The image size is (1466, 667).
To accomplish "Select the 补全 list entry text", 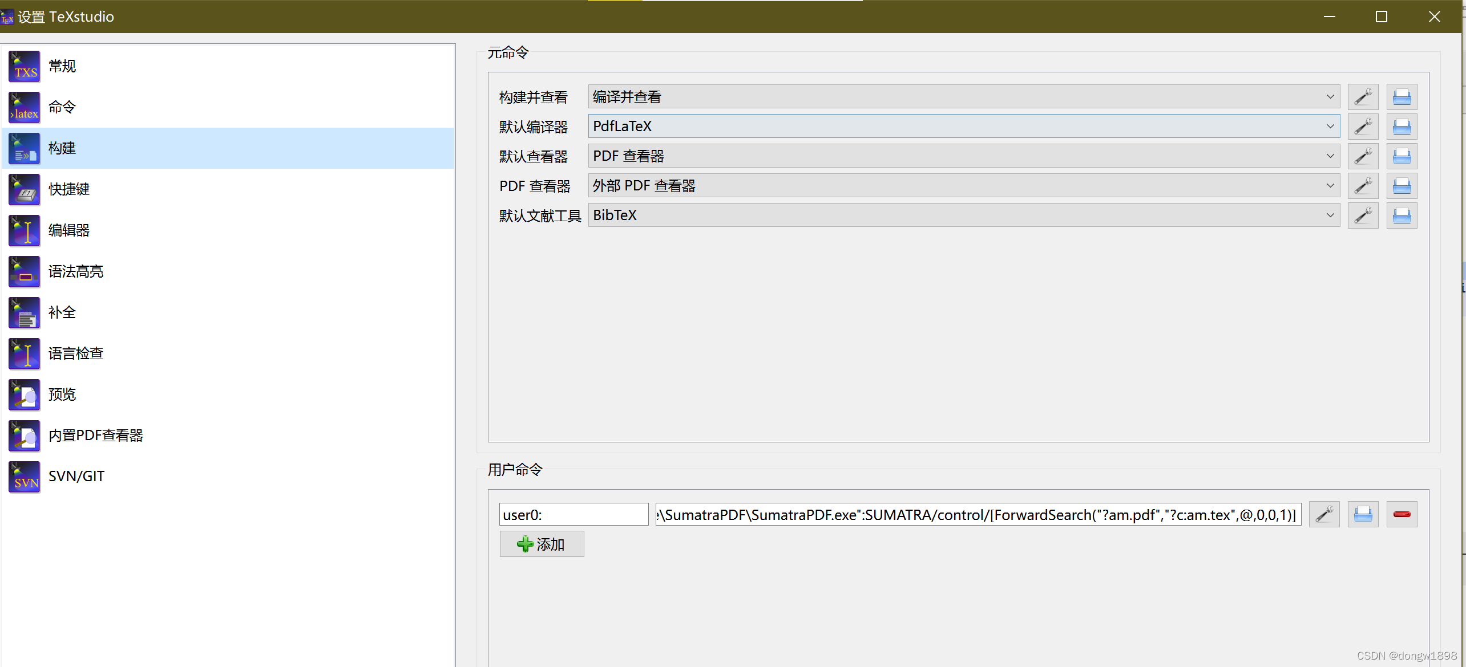I will (x=62, y=312).
